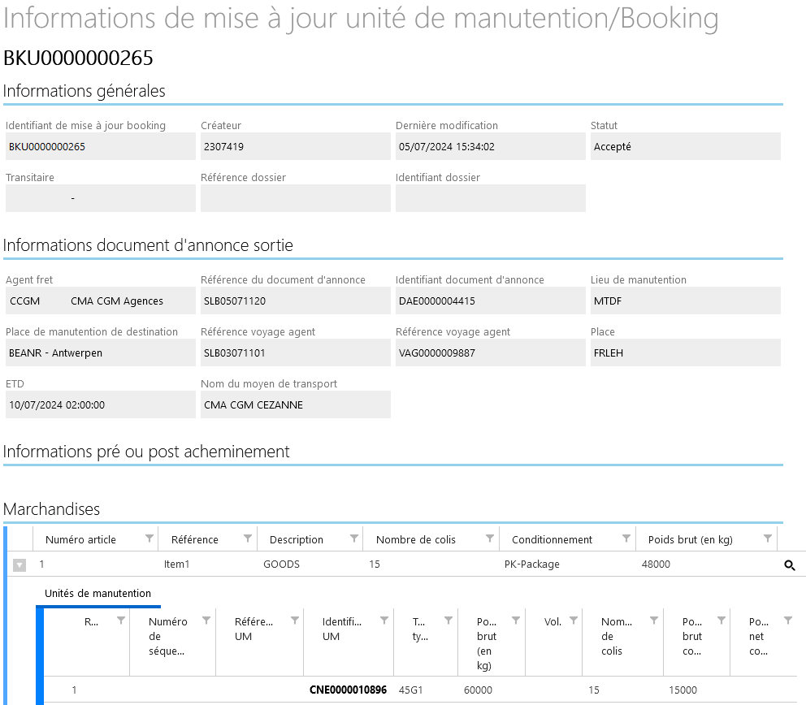
Task: Filter the Nom... de colis column
Action: point(654,621)
